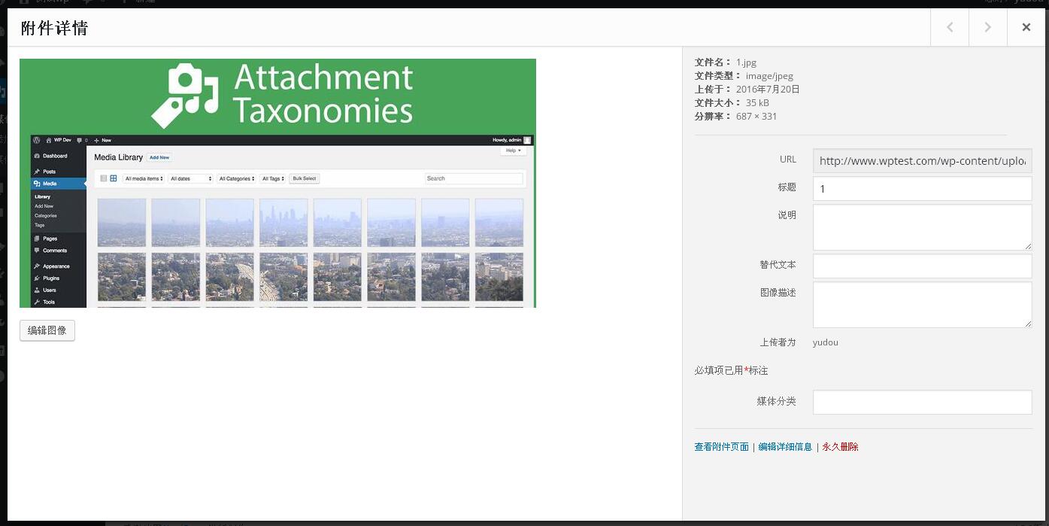Click the 附件详情 dialog title

[x=54, y=29]
